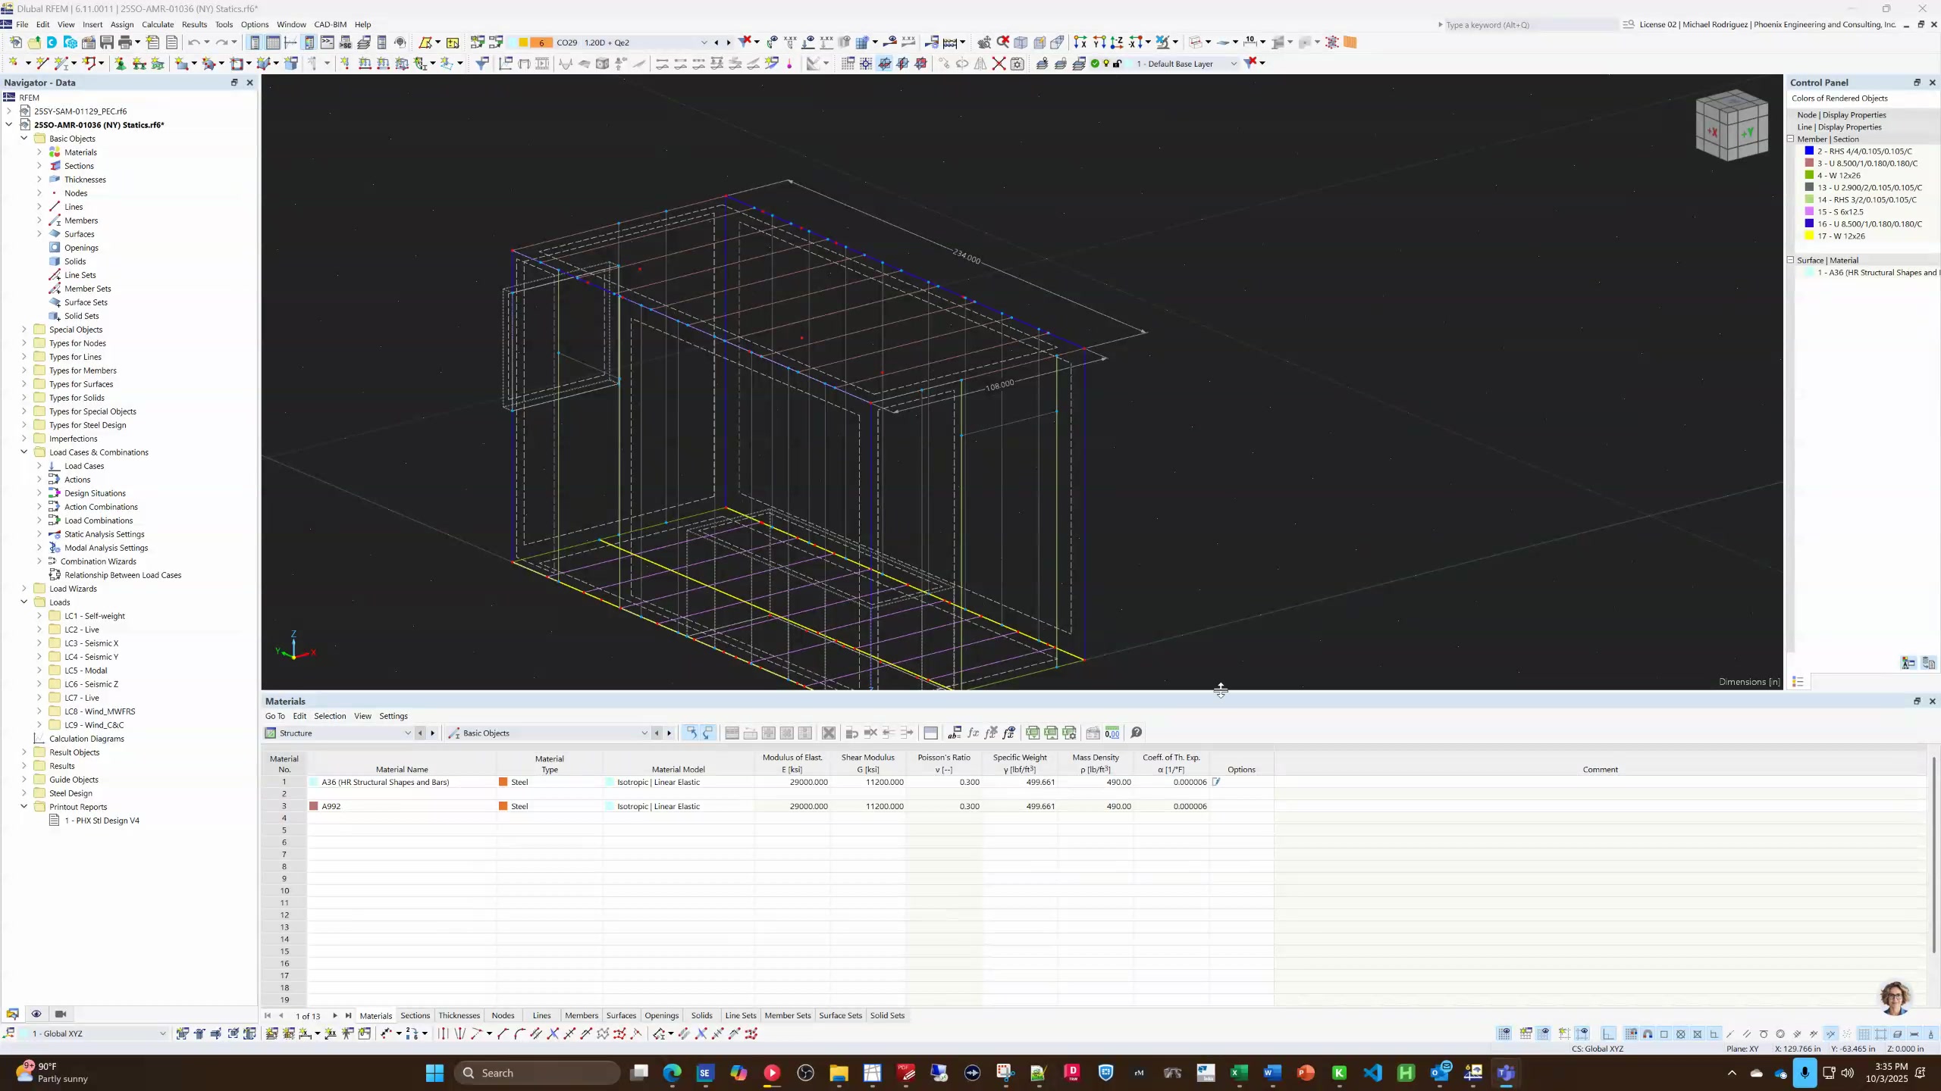Click the View in Z direction icon

point(1117,42)
